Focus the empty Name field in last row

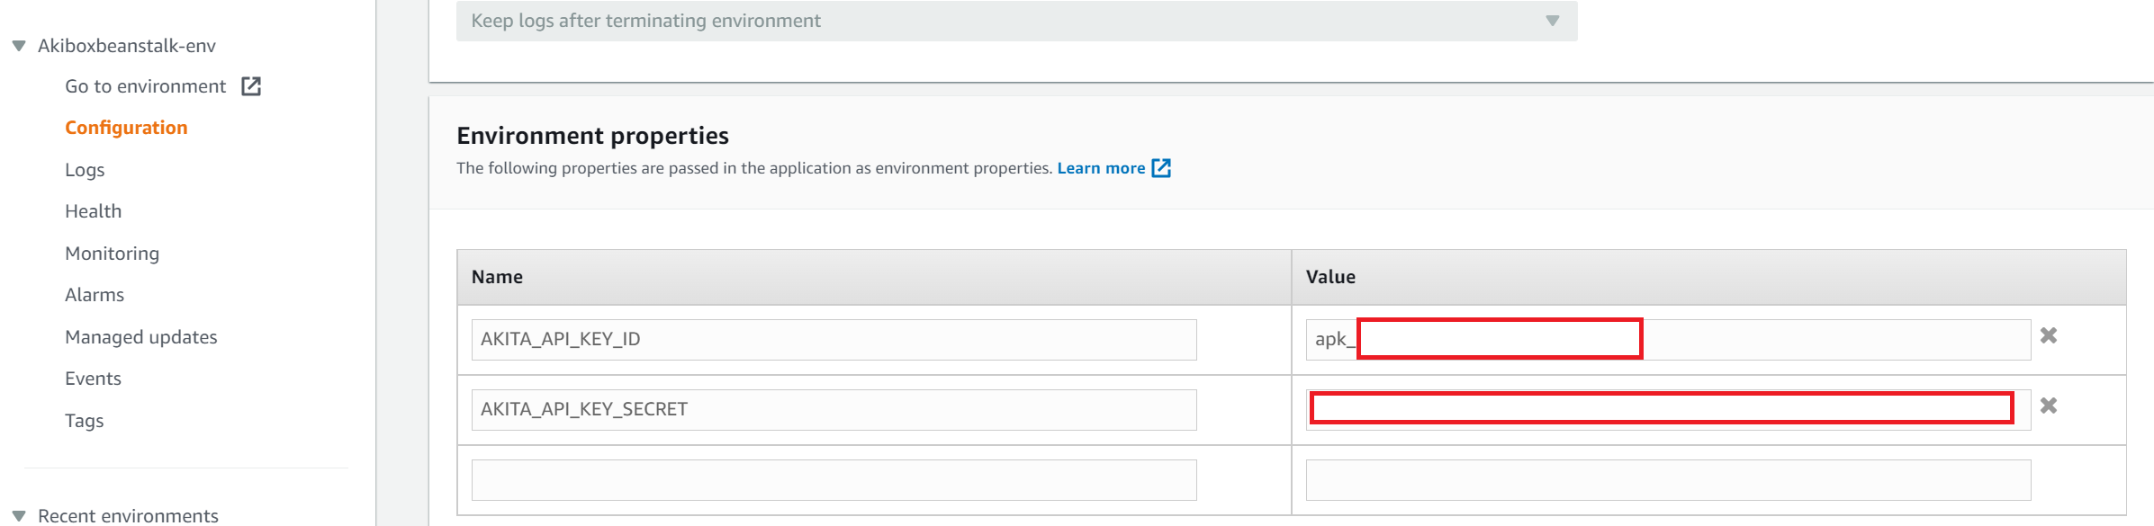[834, 480]
